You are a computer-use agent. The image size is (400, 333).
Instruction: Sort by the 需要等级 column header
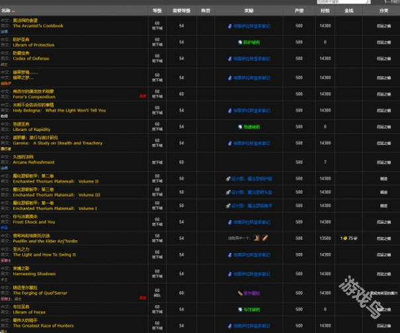181,11
